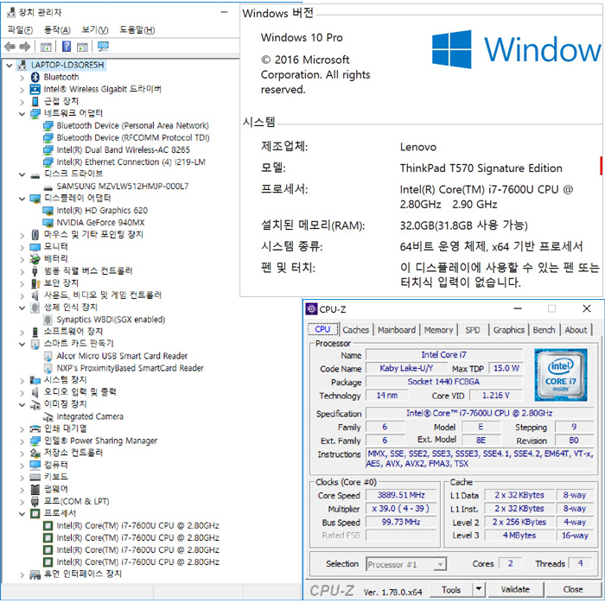Click the Intel Core i7 logo in CPU-Z
The height and width of the screenshot is (603, 605).
(561, 375)
